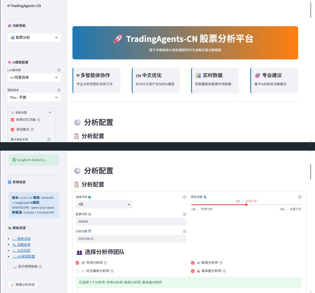315x293 pixels.
Task: Open the 股票分析 navigation dropdown
Action: 34,38
